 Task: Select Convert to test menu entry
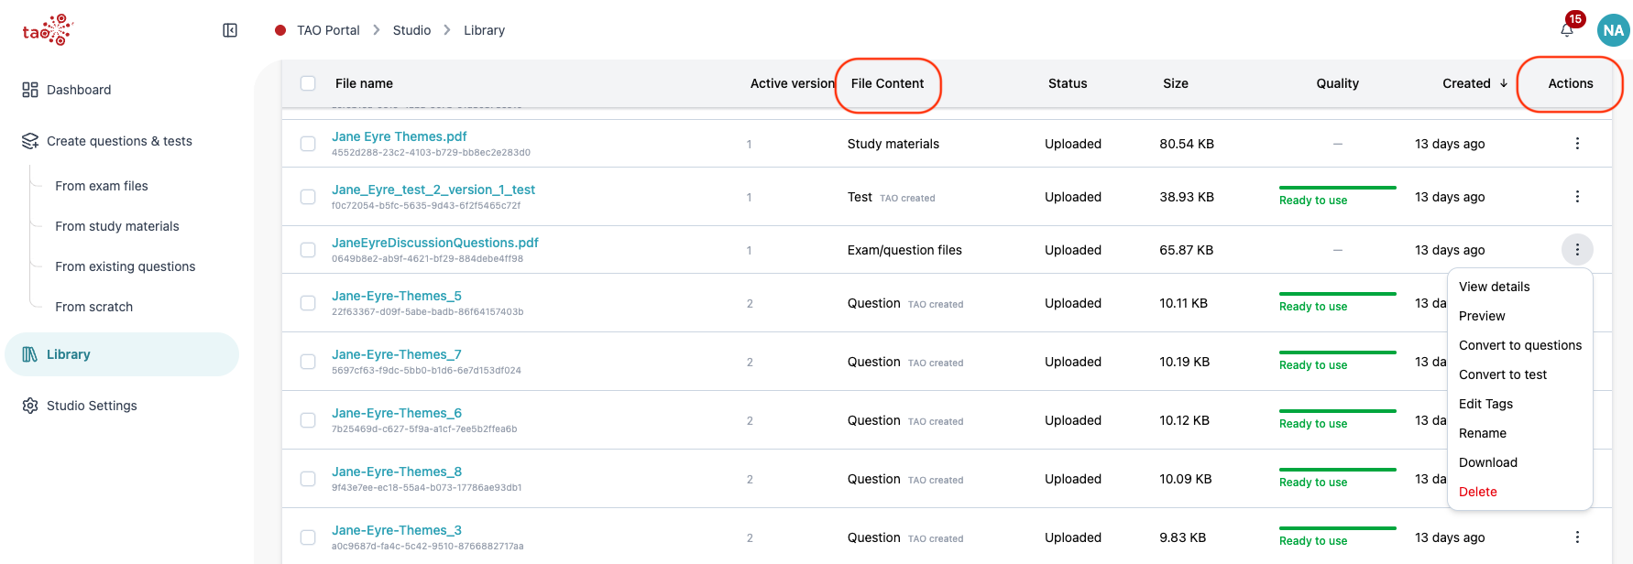(1503, 374)
